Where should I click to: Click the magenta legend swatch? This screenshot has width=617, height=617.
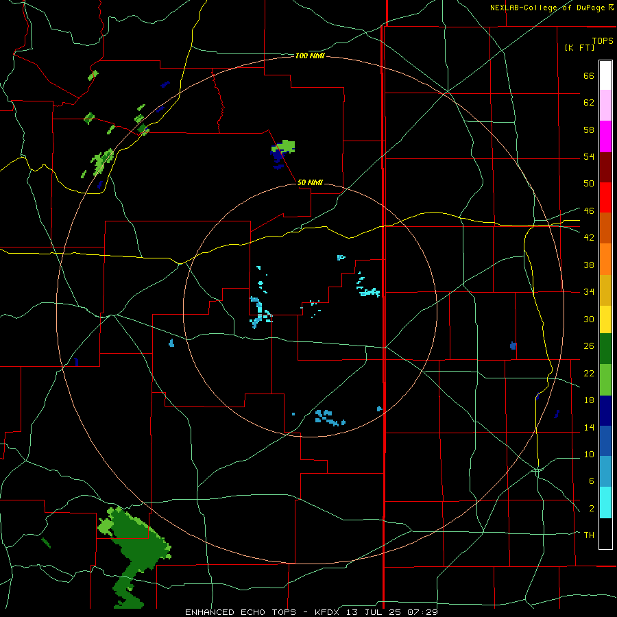click(x=605, y=136)
